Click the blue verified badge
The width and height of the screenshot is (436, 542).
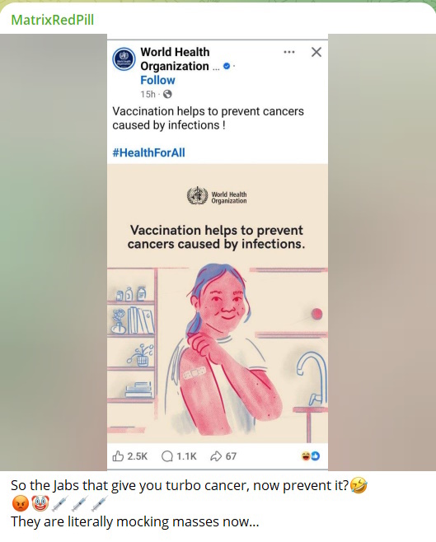coord(227,66)
